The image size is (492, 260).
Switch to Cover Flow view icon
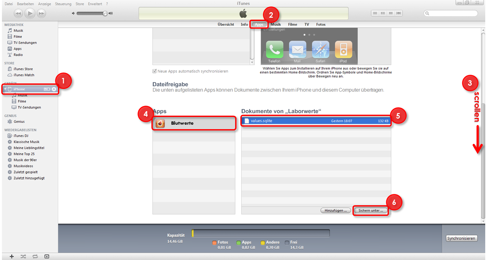coord(399,13)
